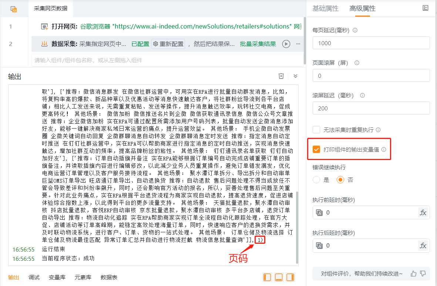The image size is (437, 286).
Task: Click the run step play icon
Action: (286, 44)
